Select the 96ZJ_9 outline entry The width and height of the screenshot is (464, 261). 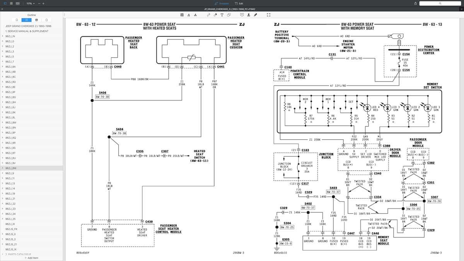pos(10,173)
